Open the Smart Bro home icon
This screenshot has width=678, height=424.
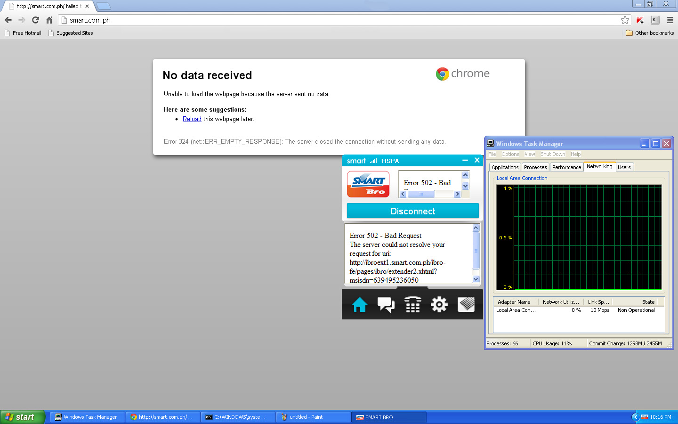[359, 305]
